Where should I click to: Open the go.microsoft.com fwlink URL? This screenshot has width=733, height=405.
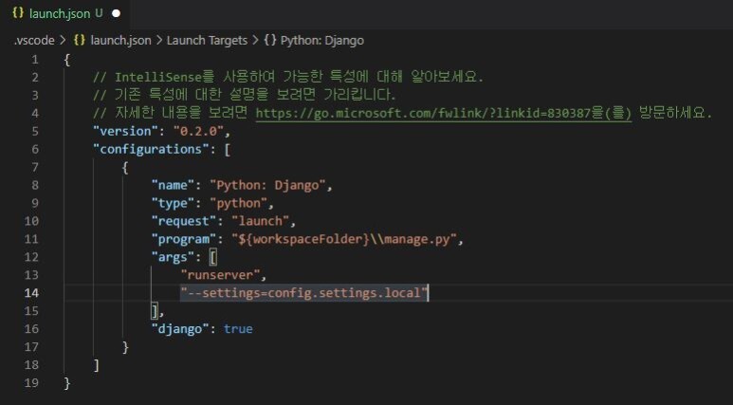pyautogui.click(x=443, y=113)
